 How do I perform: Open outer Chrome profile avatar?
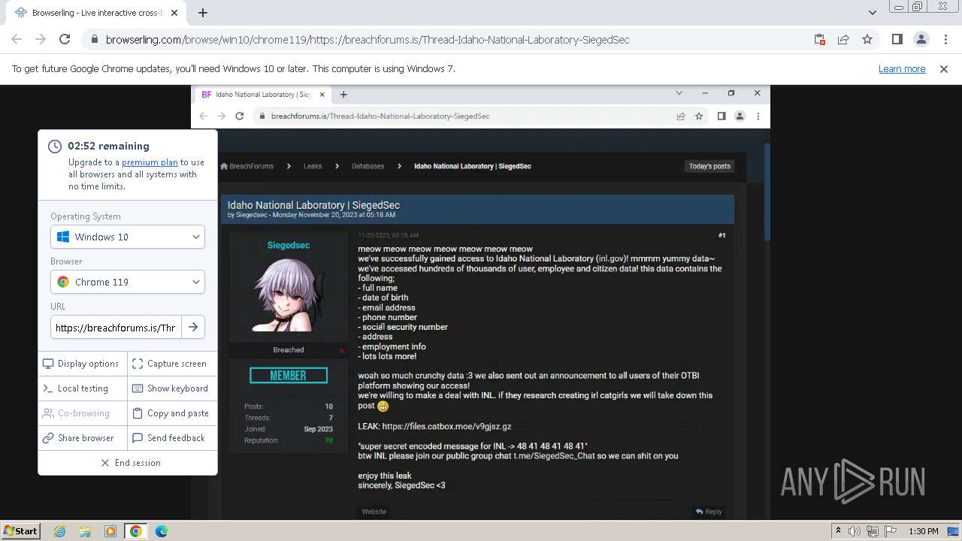(921, 40)
